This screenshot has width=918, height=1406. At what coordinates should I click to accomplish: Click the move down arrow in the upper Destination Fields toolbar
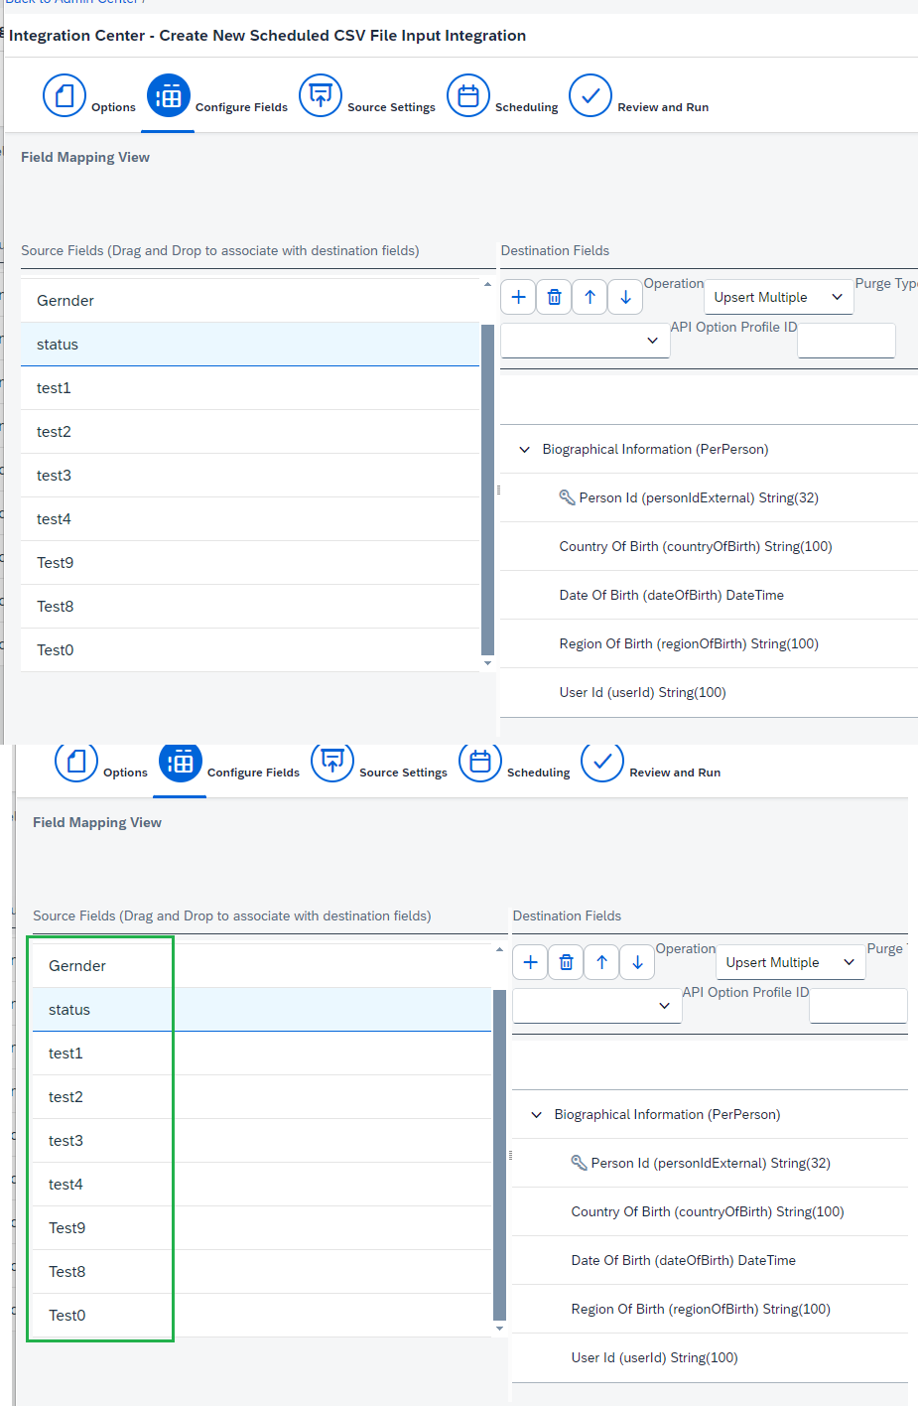pyautogui.click(x=625, y=297)
